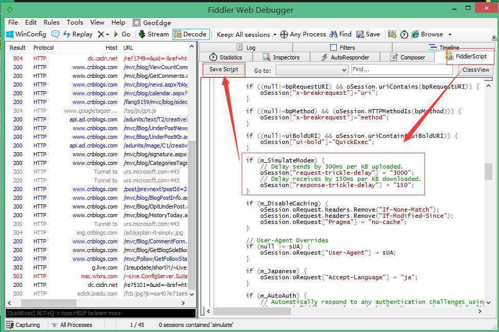This screenshot has height=332, width=499.
Task: Expand the Browse dropdown arrow
Action: point(450,34)
